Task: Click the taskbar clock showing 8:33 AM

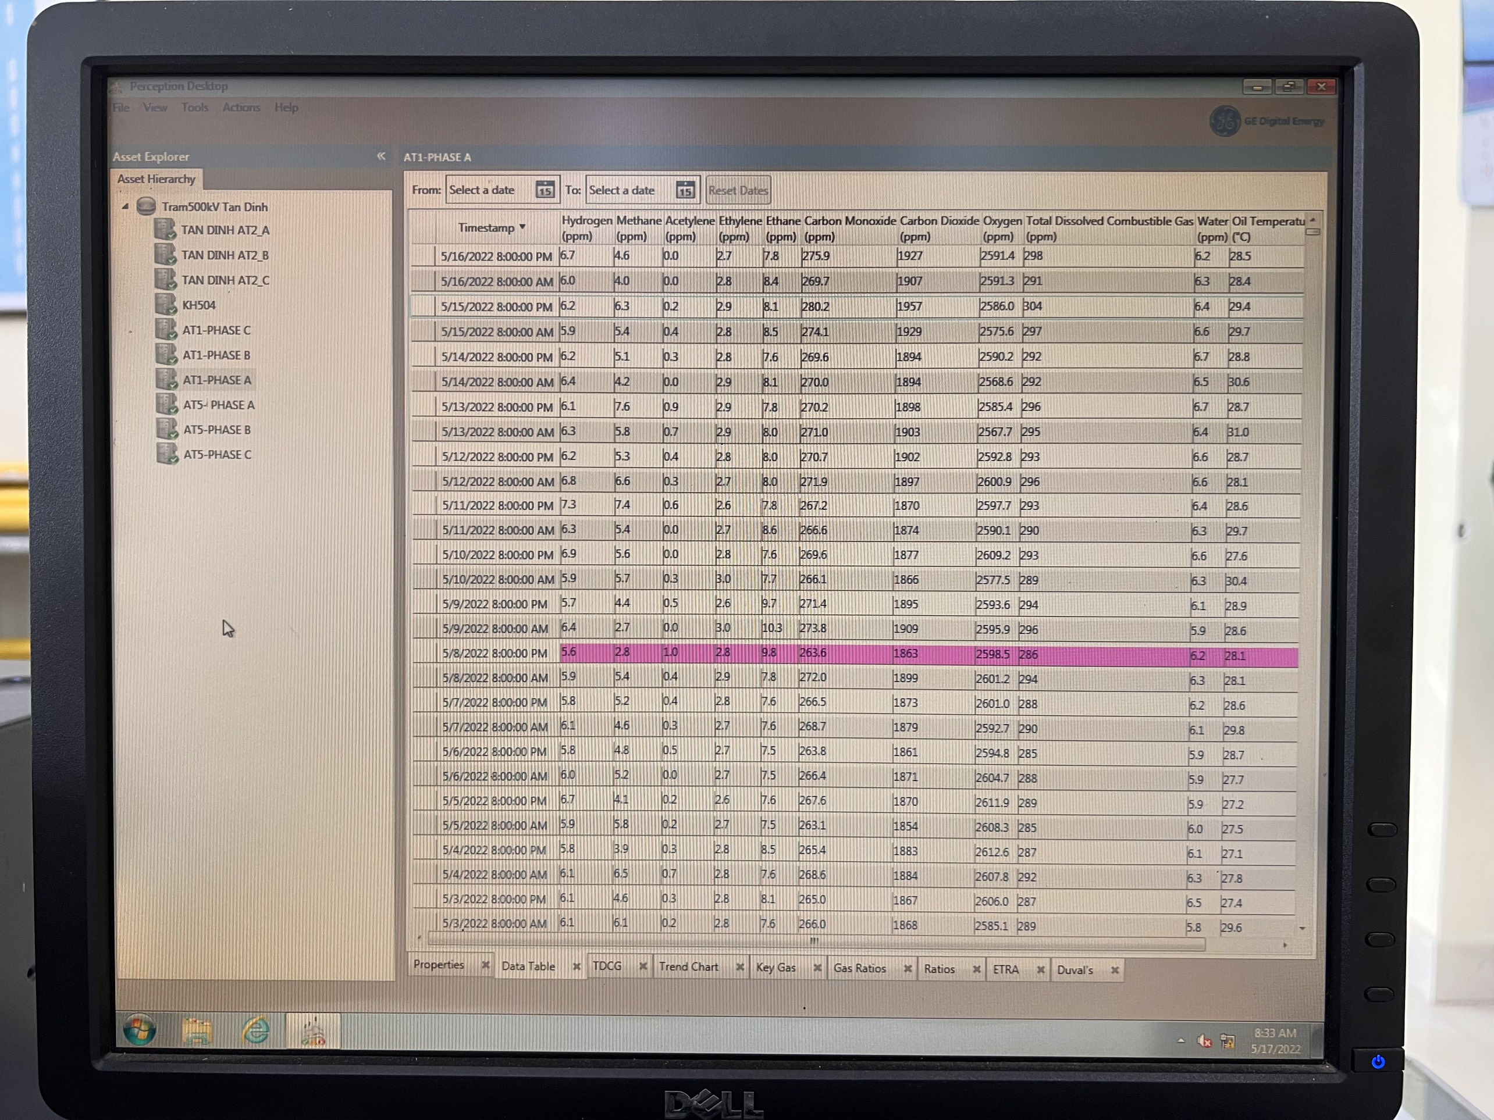Action: (1275, 1041)
